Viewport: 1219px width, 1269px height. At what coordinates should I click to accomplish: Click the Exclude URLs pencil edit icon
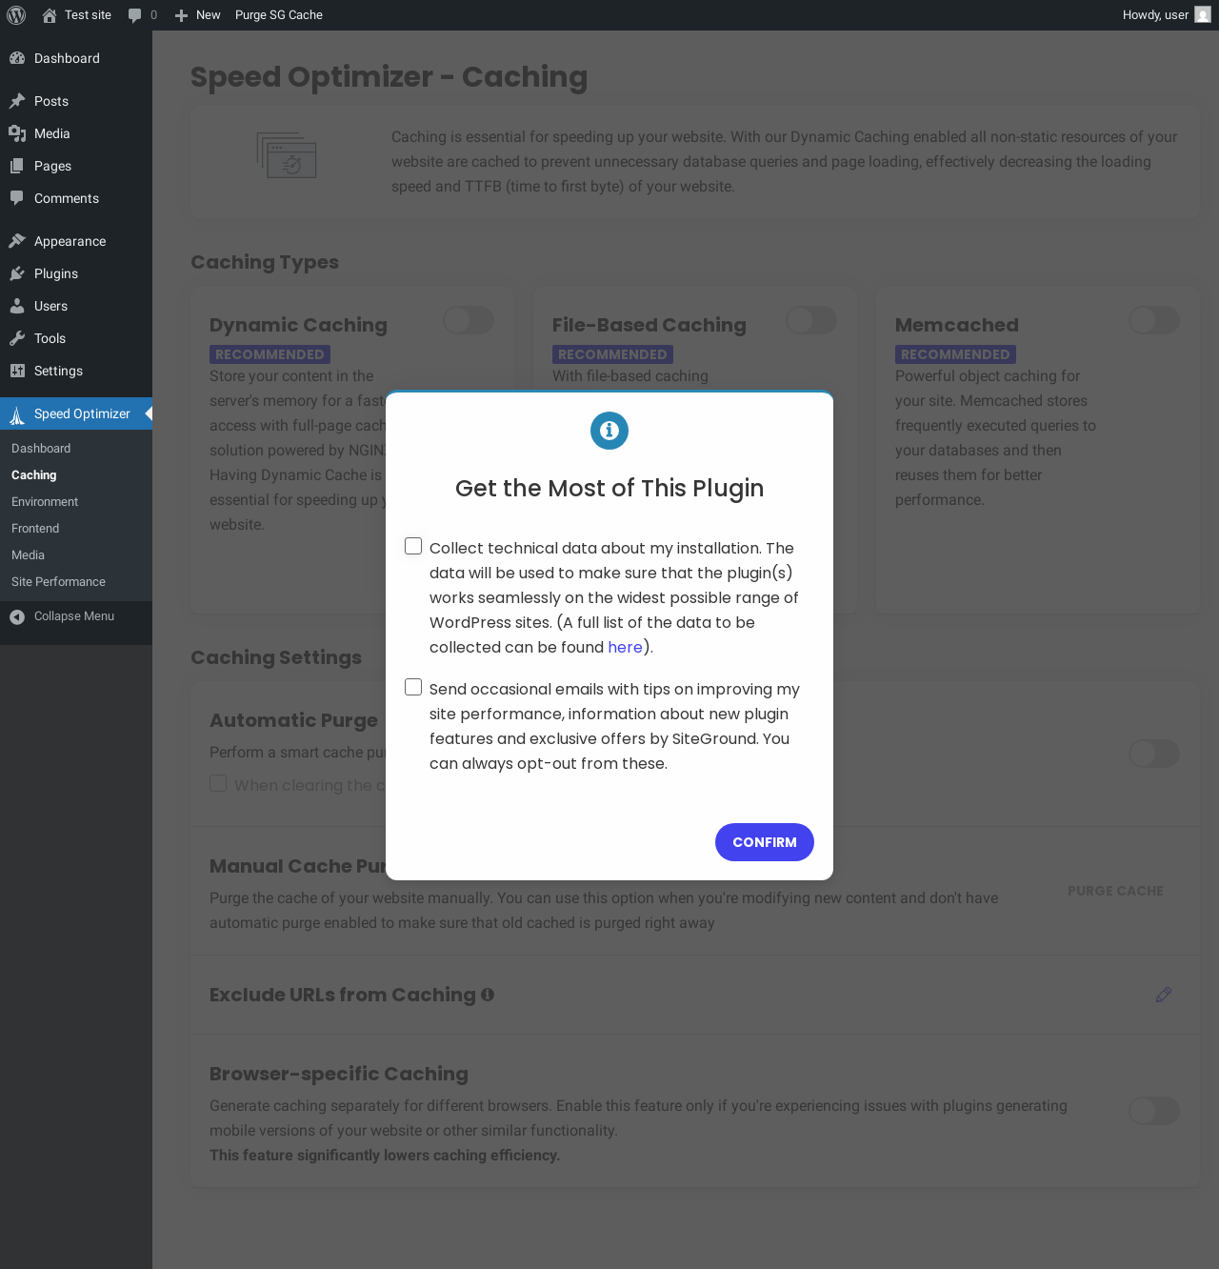1164,995
